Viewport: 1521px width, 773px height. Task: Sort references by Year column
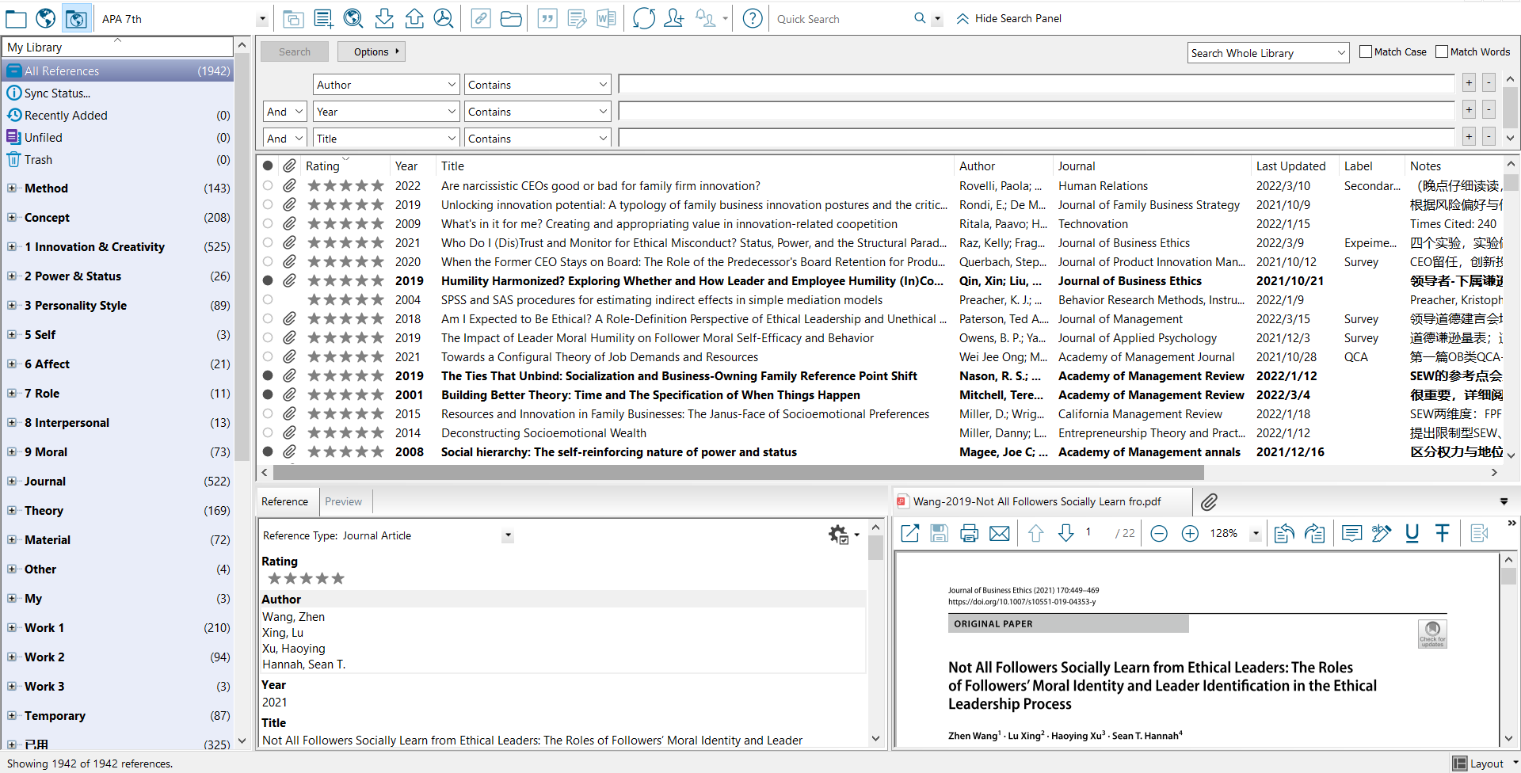click(x=406, y=166)
